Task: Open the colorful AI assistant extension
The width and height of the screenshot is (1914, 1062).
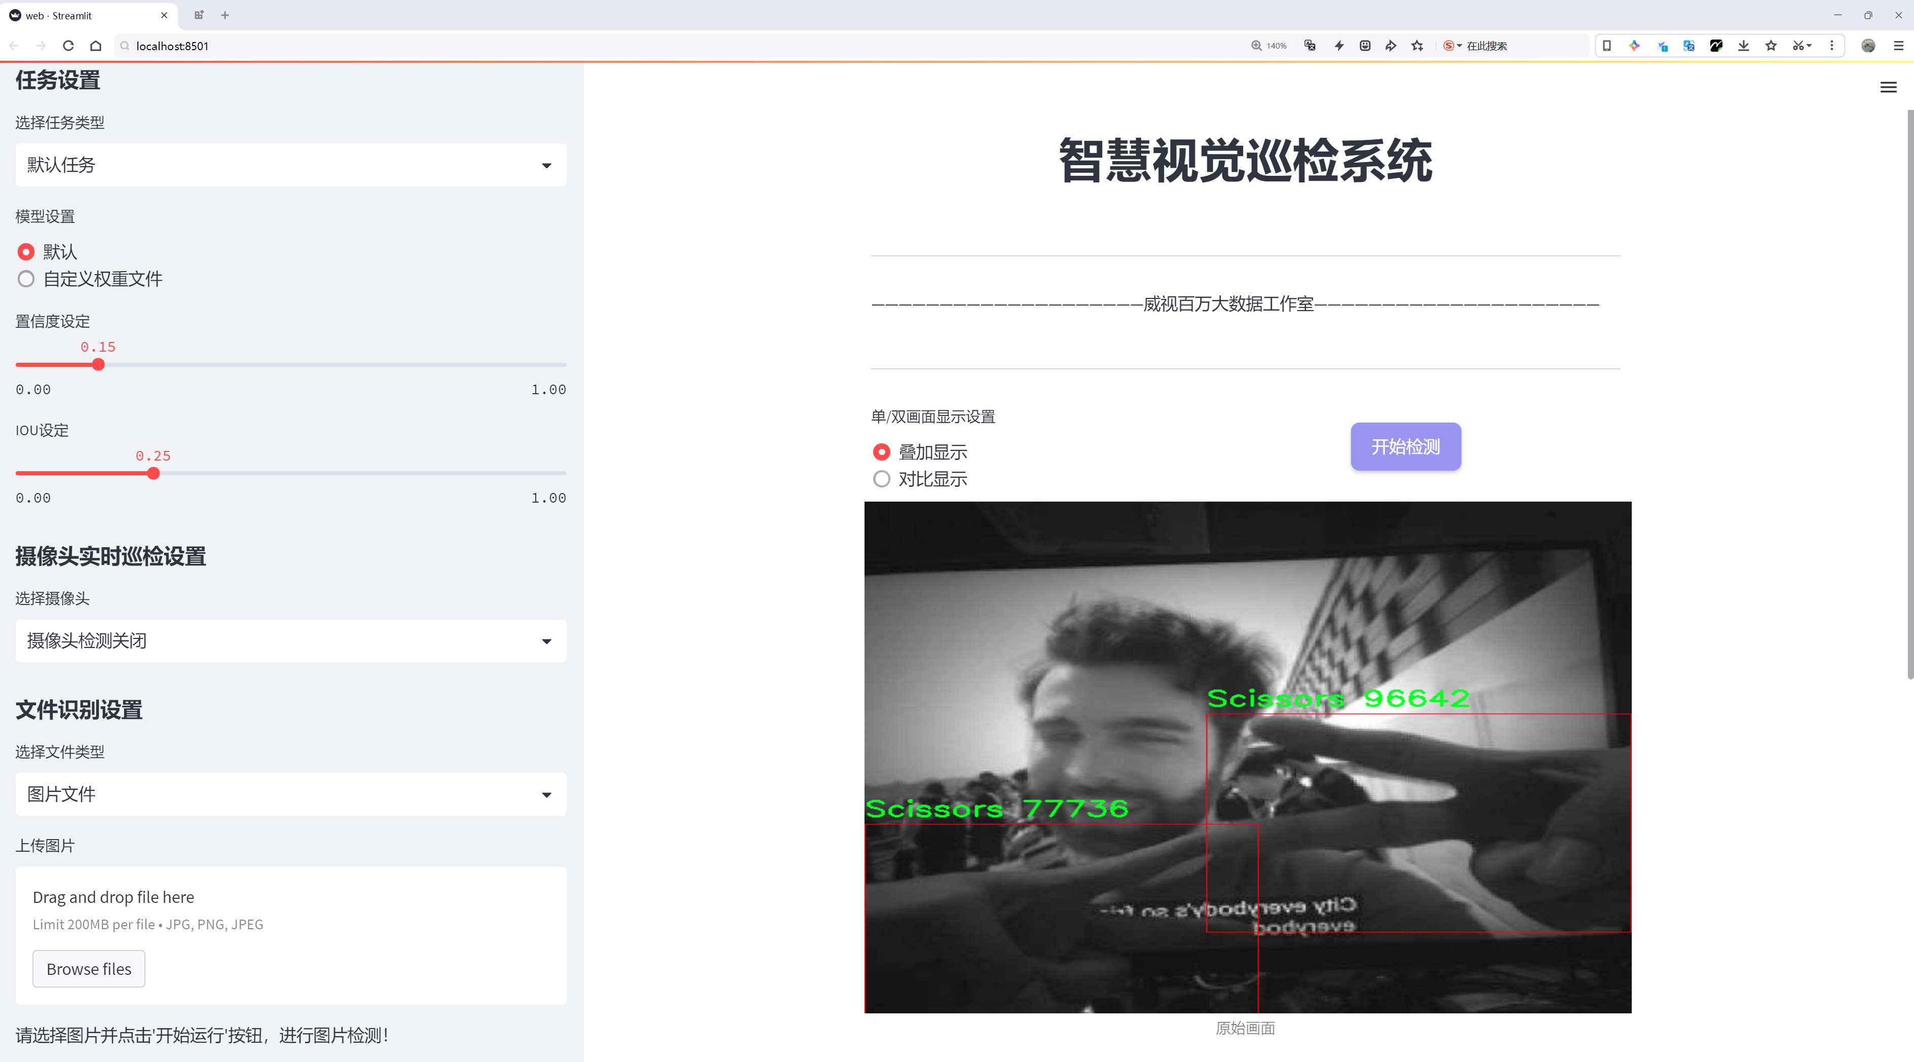Action: [x=1634, y=46]
